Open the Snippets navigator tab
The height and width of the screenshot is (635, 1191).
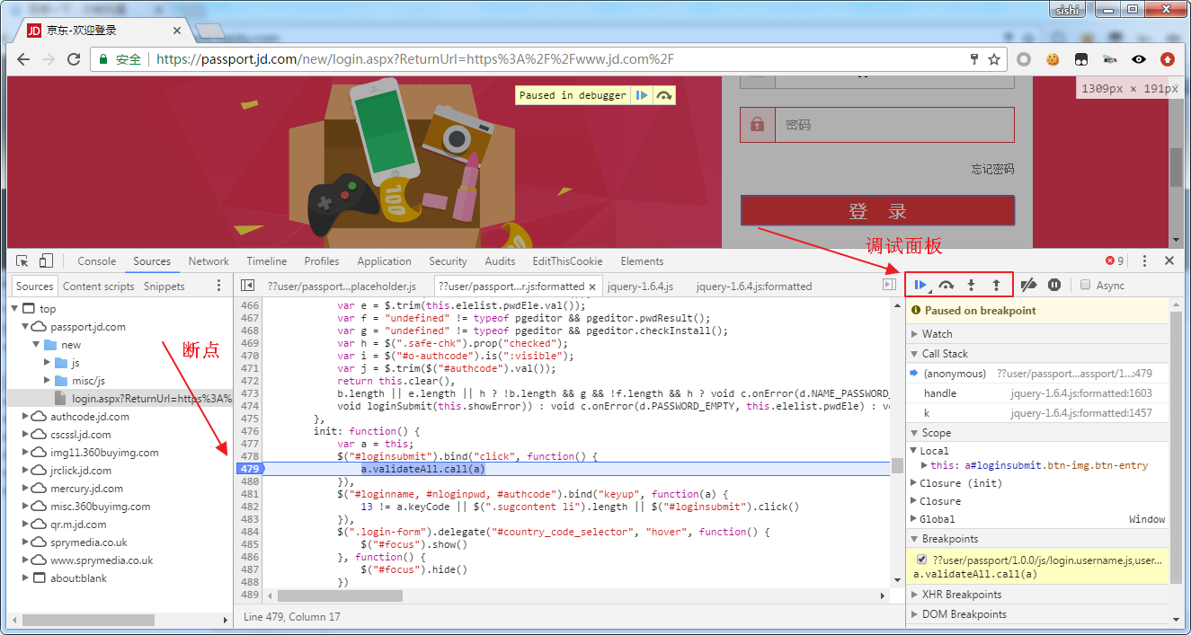pyautogui.click(x=164, y=287)
